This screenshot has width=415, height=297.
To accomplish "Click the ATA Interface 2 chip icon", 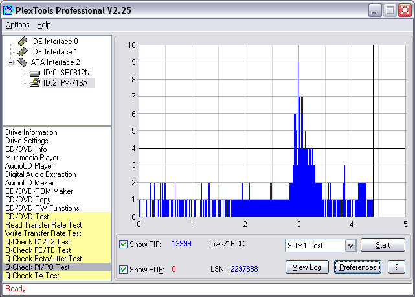I will point(23,62).
